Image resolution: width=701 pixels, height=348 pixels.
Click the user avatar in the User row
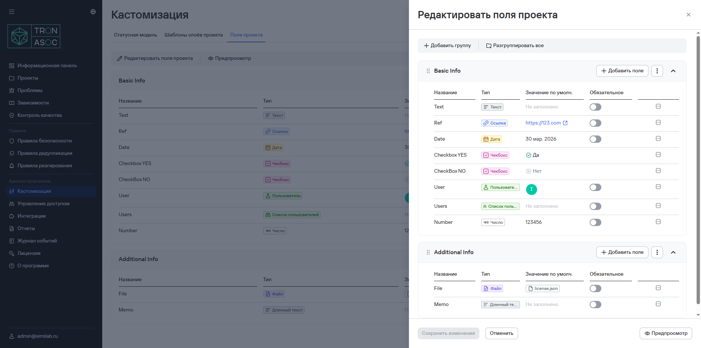tap(531, 189)
